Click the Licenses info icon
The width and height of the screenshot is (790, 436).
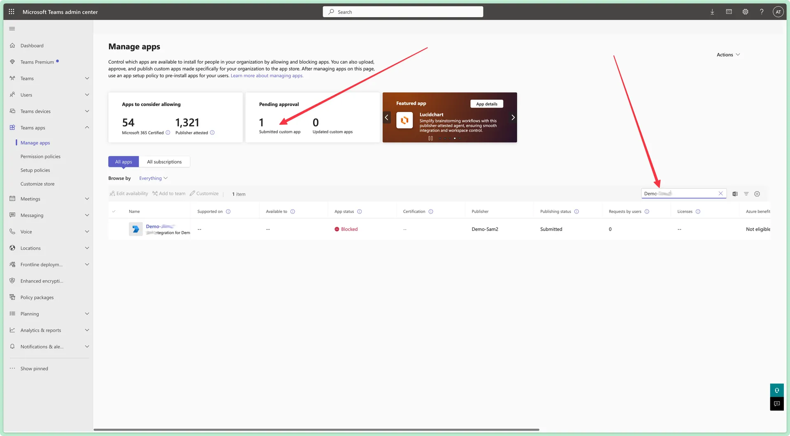point(698,211)
